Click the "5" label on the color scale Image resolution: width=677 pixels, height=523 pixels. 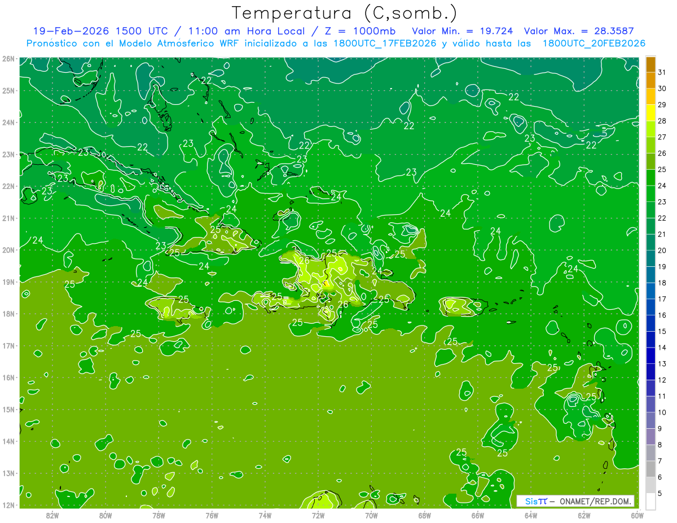click(x=660, y=493)
